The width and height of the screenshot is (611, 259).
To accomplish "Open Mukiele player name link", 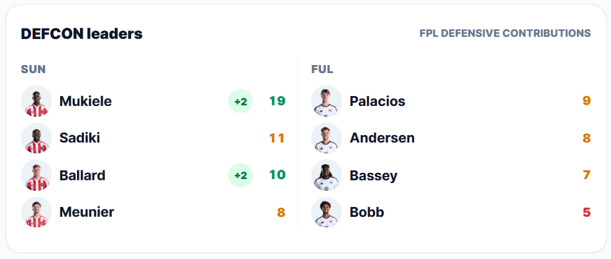I will 85,101.
